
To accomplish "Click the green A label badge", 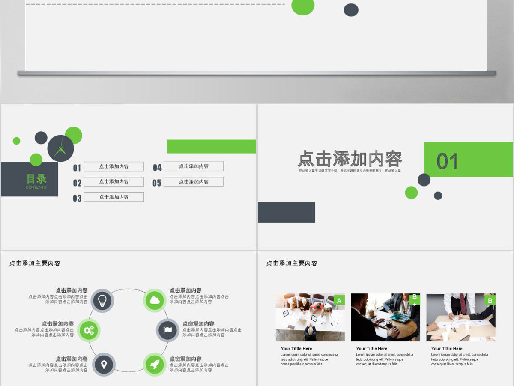I will (339, 300).
